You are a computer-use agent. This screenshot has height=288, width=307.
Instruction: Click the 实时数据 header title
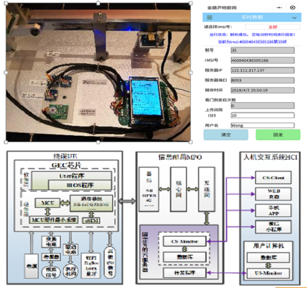[x=252, y=17]
